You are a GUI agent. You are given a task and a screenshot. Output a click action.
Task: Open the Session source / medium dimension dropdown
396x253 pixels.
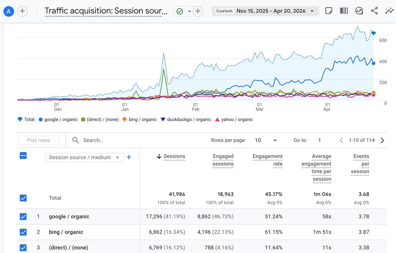[x=85, y=157]
